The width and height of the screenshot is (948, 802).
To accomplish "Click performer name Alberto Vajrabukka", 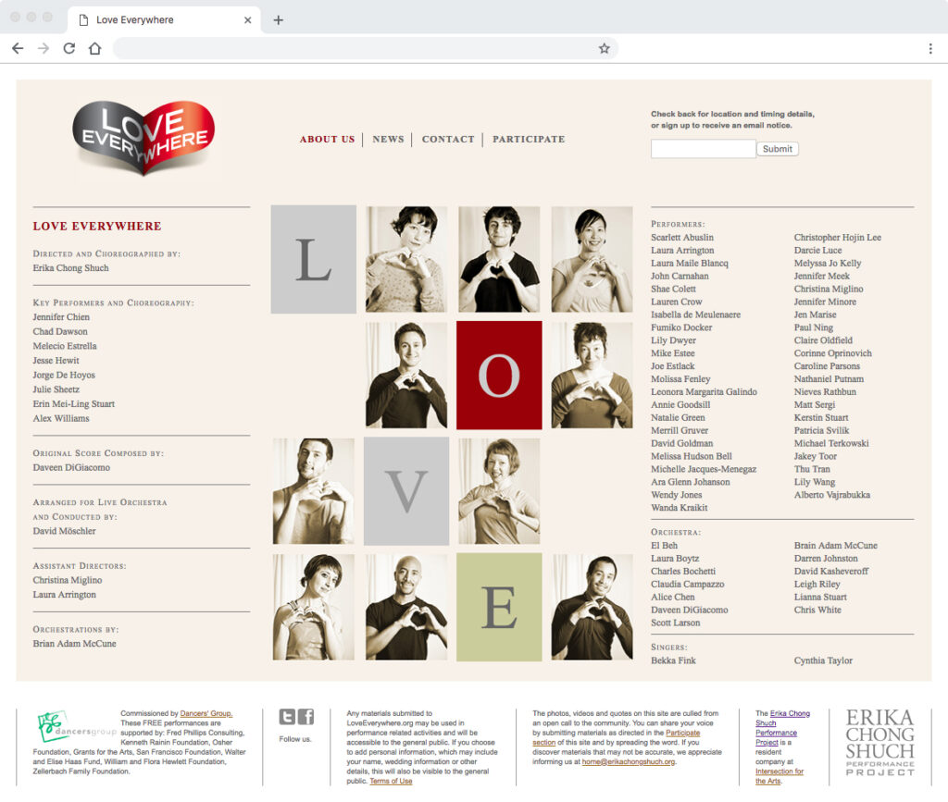I will pyautogui.click(x=832, y=495).
